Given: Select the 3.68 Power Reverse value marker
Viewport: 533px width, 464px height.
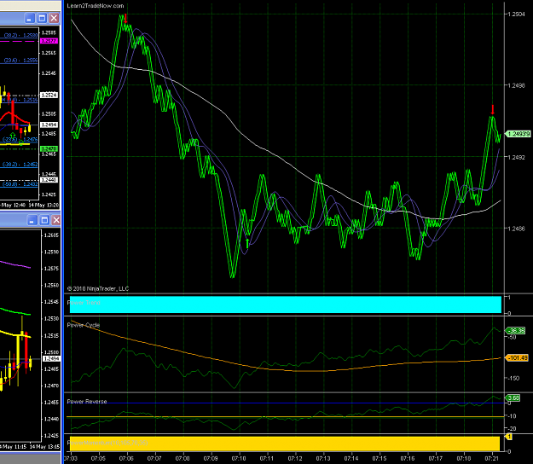Looking at the screenshot, I should tap(513, 397).
